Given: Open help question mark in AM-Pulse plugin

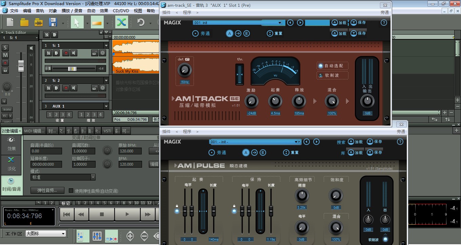Looking at the screenshot, I should (400, 142).
